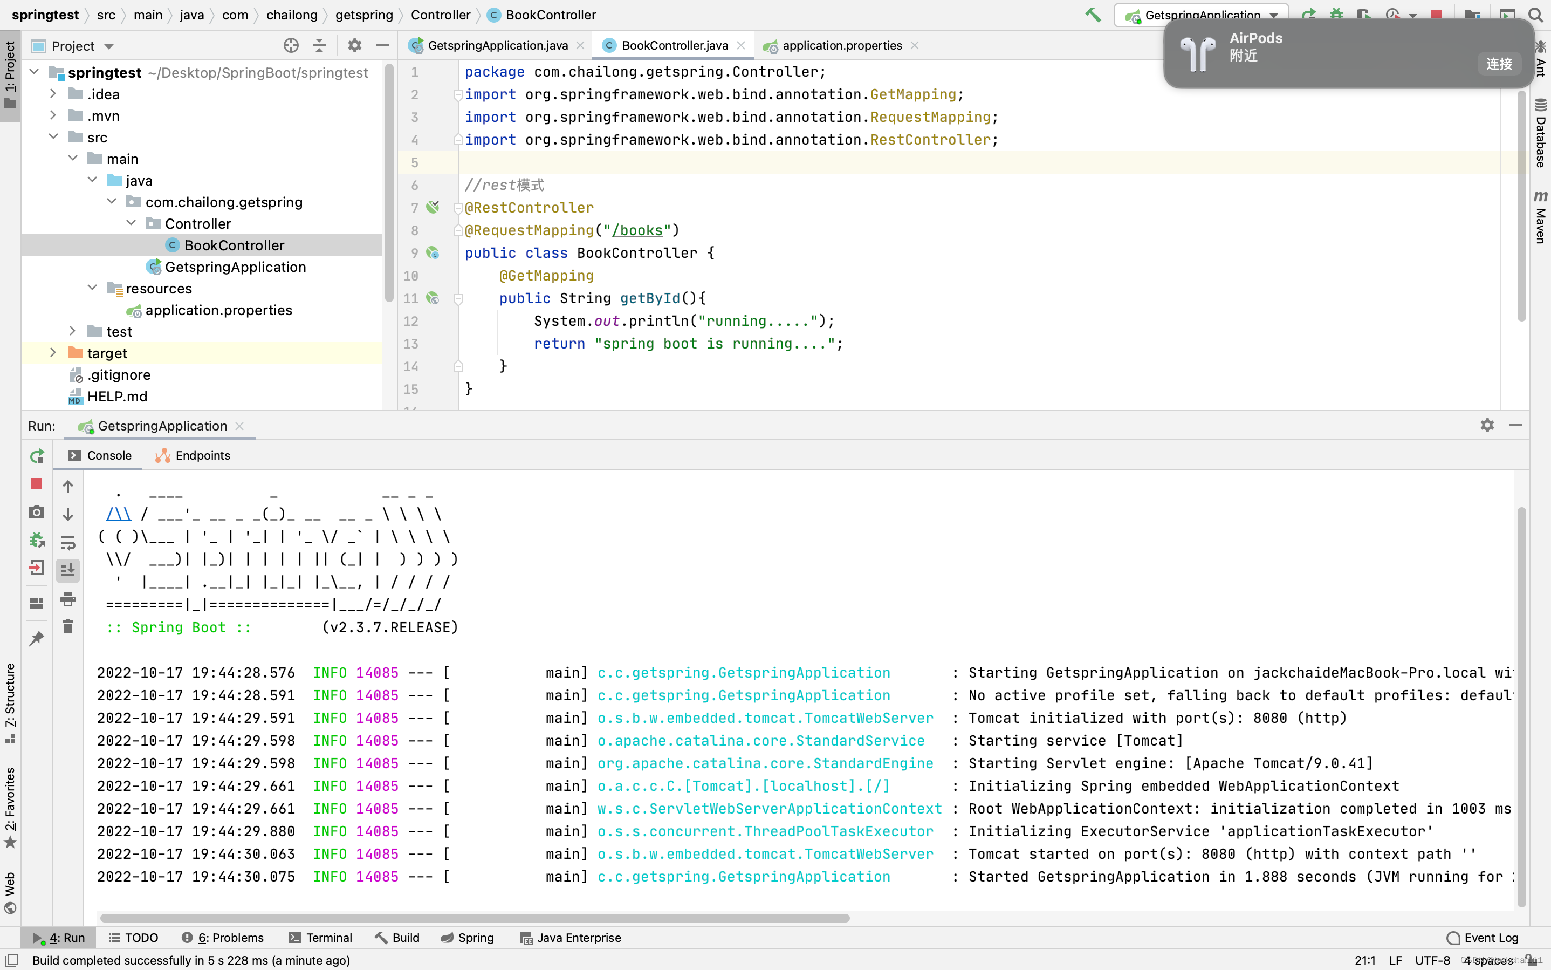Rerun application in Run panel
The height and width of the screenshot is (970, 1551).
[37, 456]
